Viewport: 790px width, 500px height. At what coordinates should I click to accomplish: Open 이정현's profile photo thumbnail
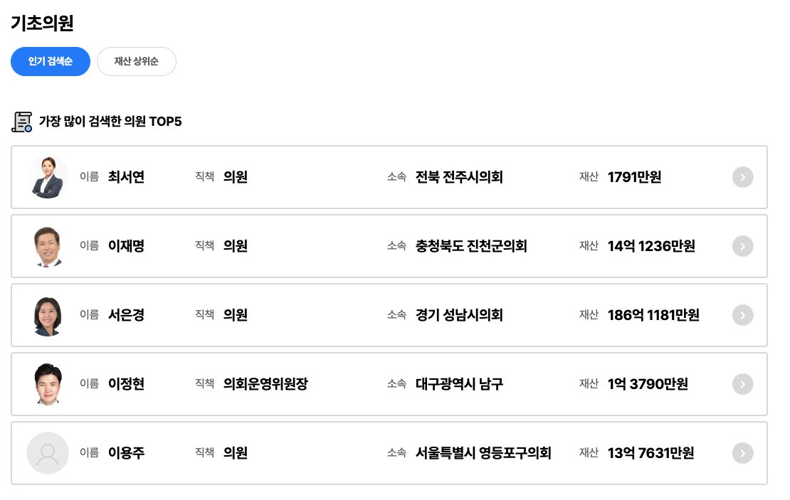(x=48, y=384)
